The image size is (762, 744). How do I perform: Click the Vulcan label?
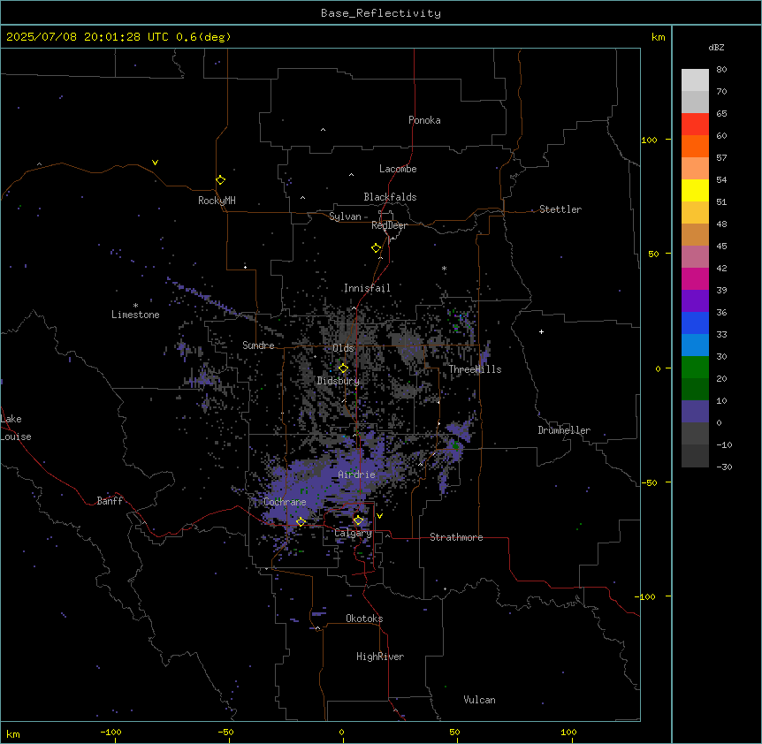(480, 700)
